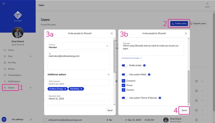Expand Use previous message dropdown
The width and height of the screenshot is (215, 123).
132,58
